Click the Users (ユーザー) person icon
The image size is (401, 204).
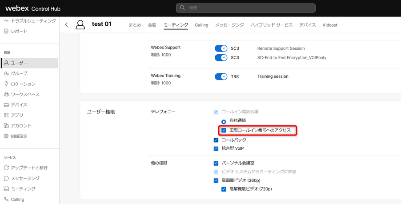click(6, 63)
